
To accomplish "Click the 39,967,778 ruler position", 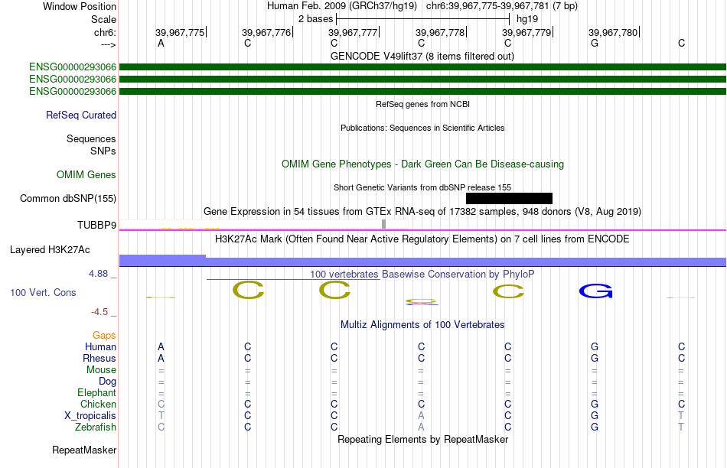I will click(x=441, y=32).
